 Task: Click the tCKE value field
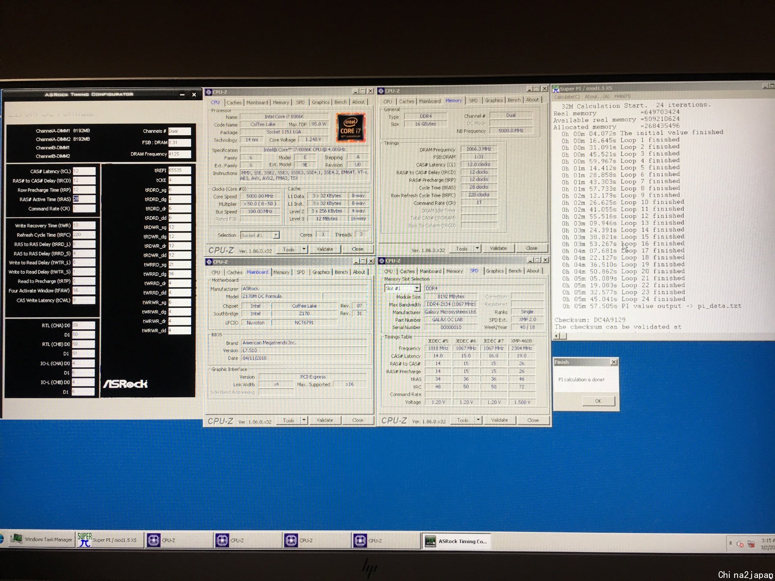(x=179, y=180)
